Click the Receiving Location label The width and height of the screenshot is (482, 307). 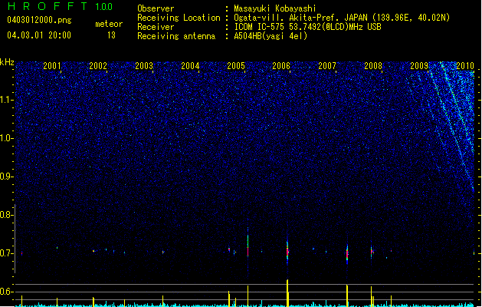click(179, 18)
